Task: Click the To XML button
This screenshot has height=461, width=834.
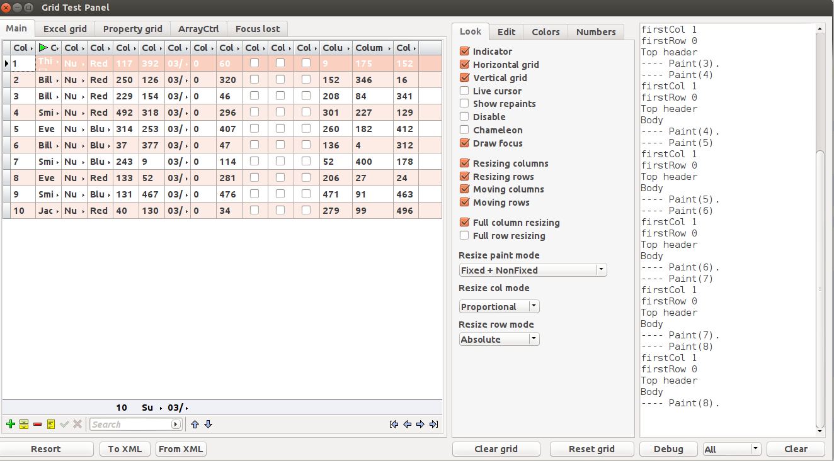Action: (125, 449)
